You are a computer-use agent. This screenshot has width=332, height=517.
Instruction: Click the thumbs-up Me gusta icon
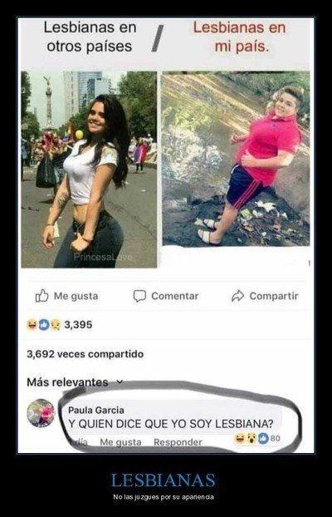[x=41, y=296]
